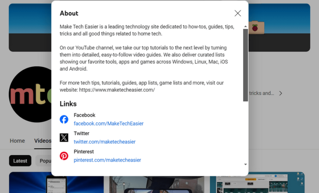The width and height of the screenshot is (319, 193).
Task: Click the 'Facebook' link label
Action: (x=85, y=115)
